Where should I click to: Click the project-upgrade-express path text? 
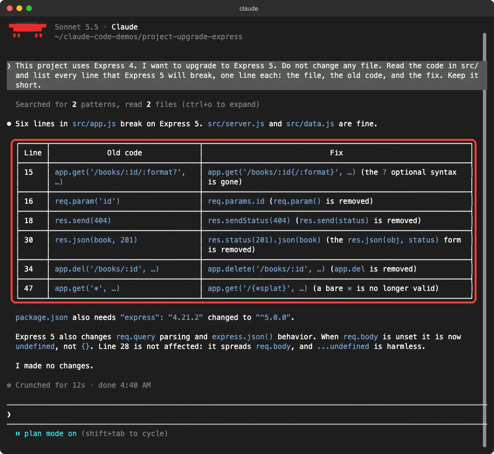pos(149,37)
